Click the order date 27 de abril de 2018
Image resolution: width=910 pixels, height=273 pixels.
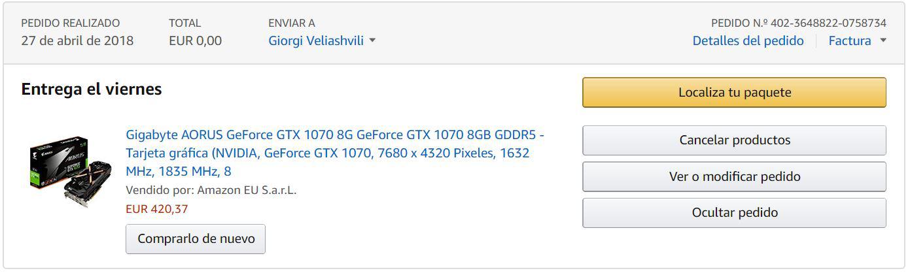coord(77,41)
